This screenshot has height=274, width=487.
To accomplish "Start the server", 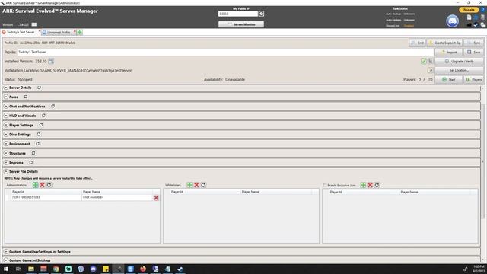I will pyautogui.click(x=448, y=80).
